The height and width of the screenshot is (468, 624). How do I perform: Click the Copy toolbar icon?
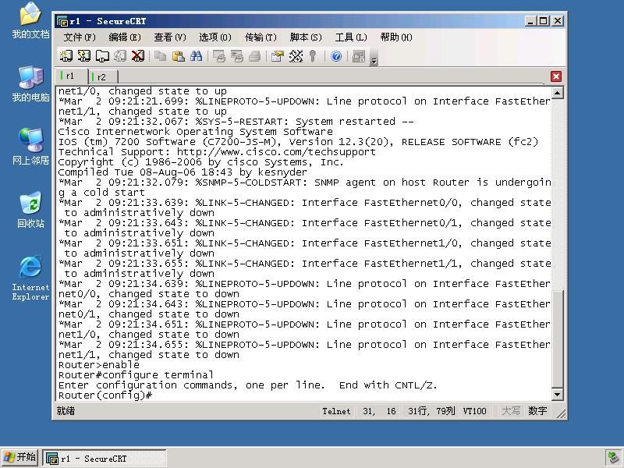click(x=161, y=56)
